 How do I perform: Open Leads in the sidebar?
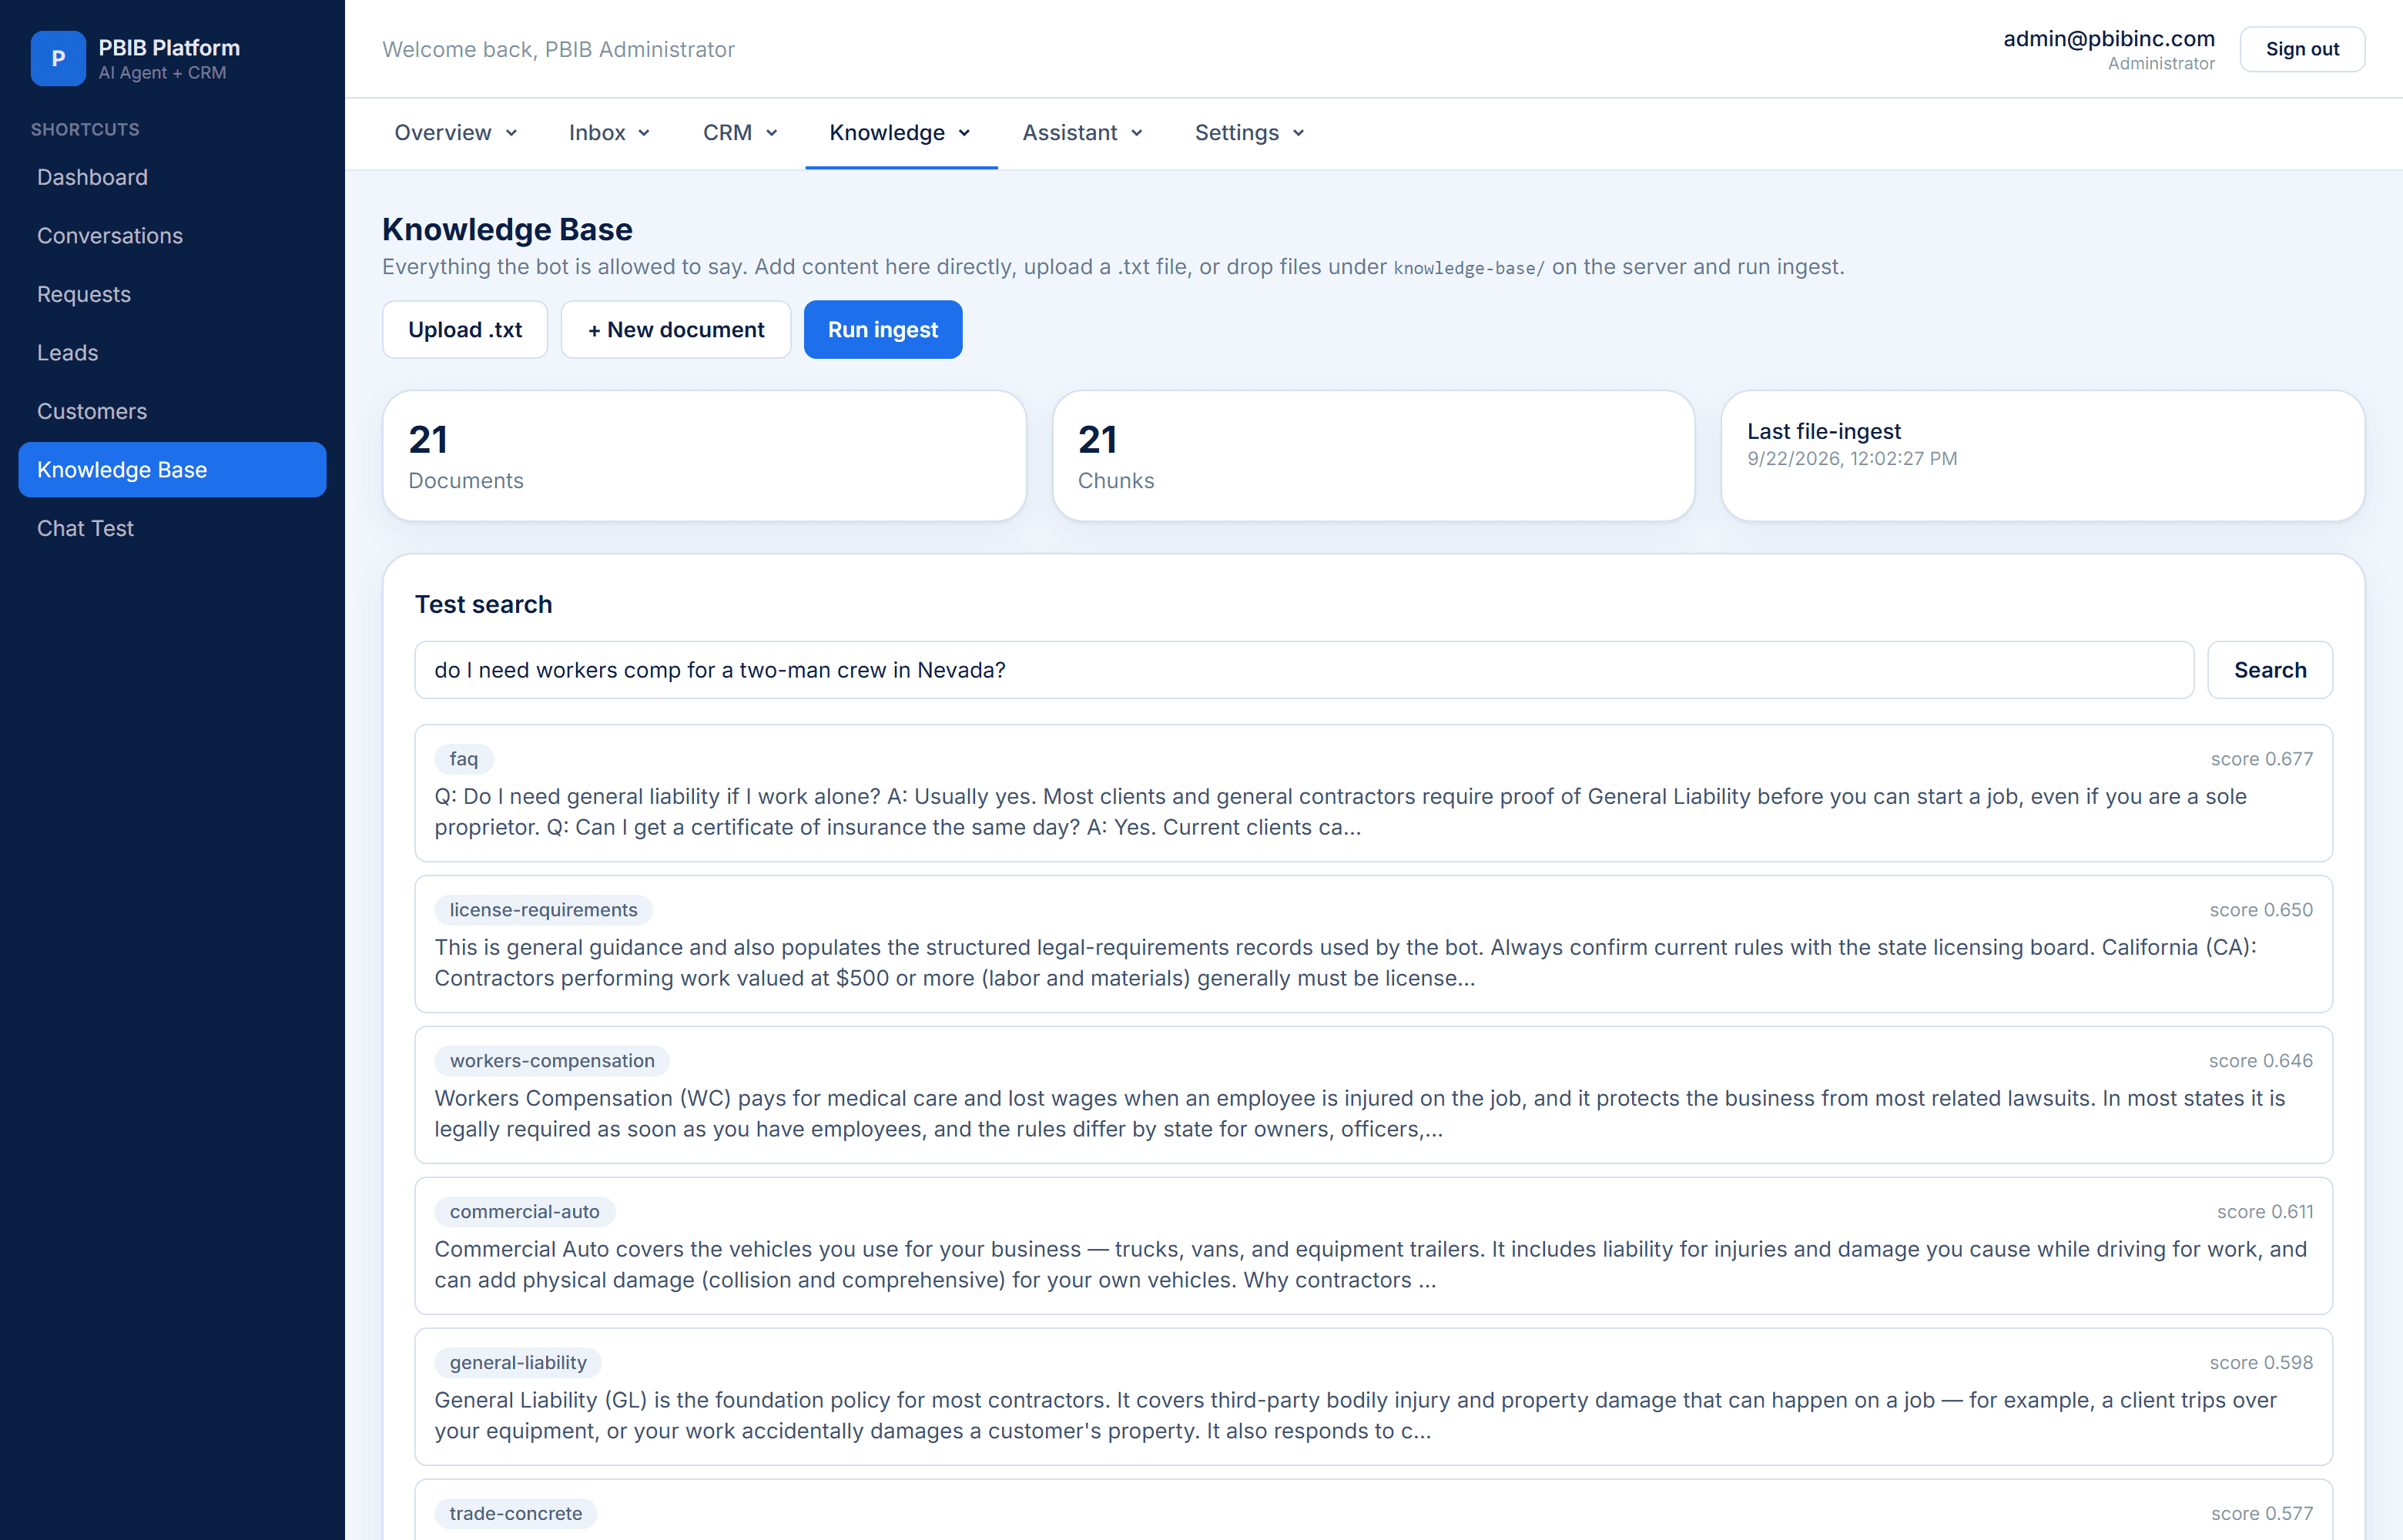click(172, 353)
